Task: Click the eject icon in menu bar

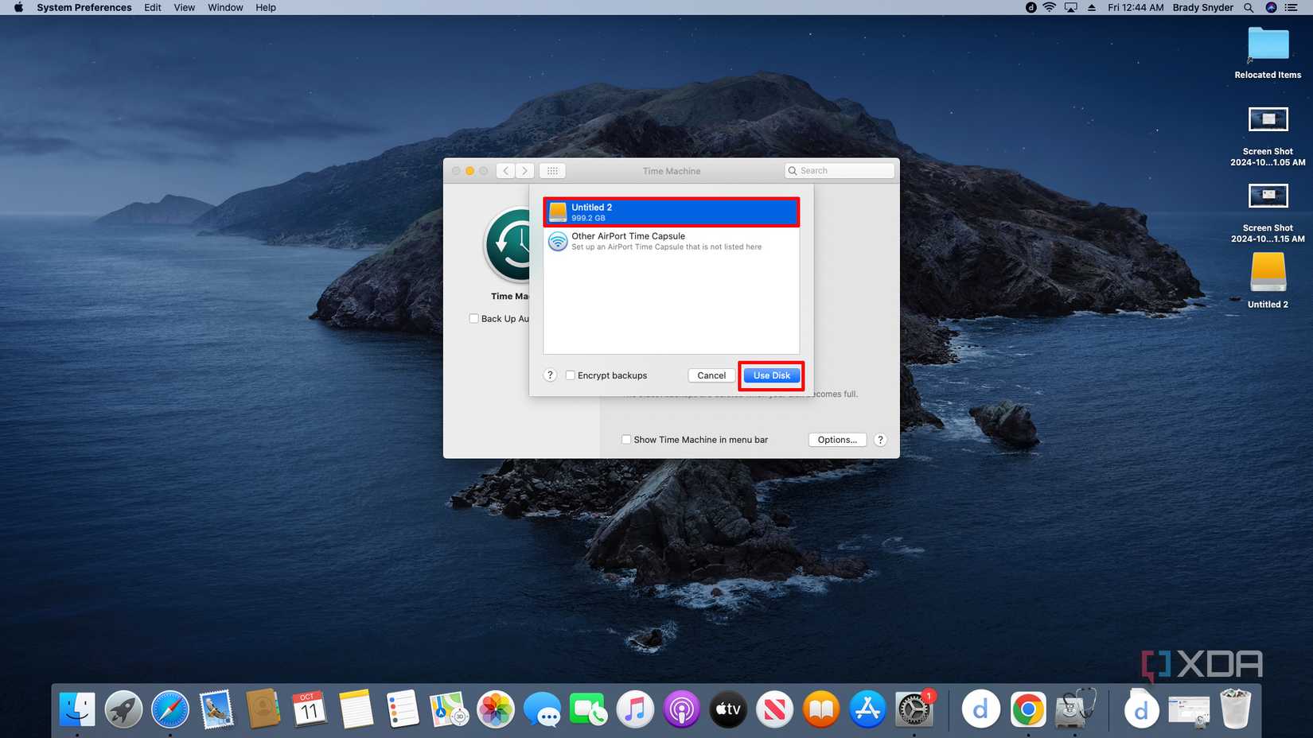Action: click(x=1092, y=7)
